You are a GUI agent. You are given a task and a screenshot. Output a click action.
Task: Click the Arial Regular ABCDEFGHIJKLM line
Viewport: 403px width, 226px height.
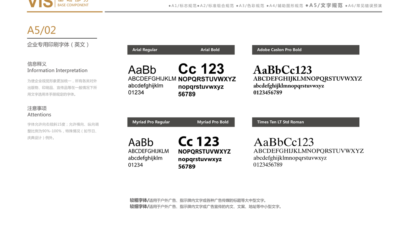[x=152, y=79]
